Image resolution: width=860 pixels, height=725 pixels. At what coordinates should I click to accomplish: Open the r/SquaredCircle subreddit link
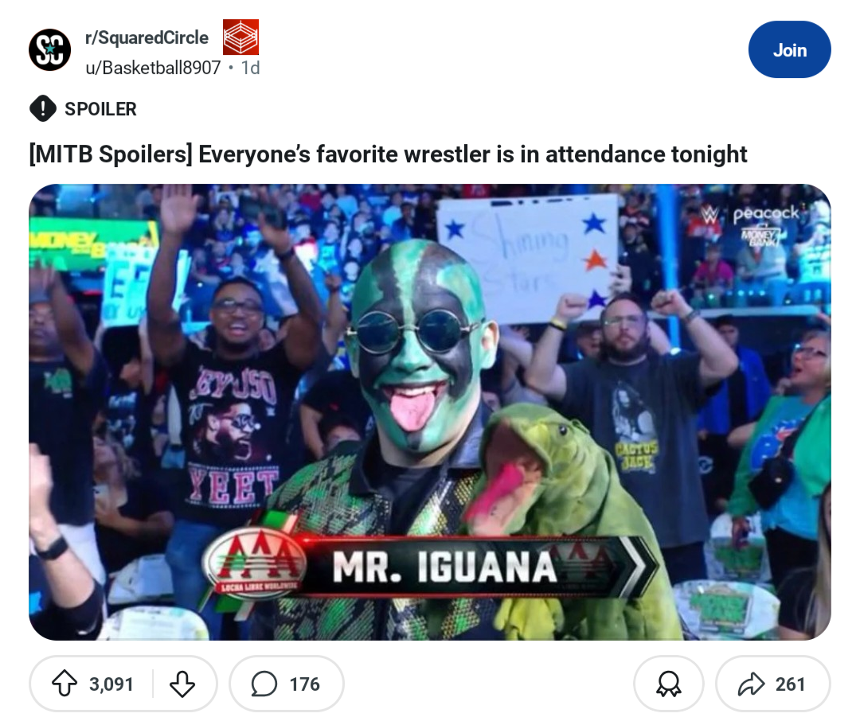147,37
